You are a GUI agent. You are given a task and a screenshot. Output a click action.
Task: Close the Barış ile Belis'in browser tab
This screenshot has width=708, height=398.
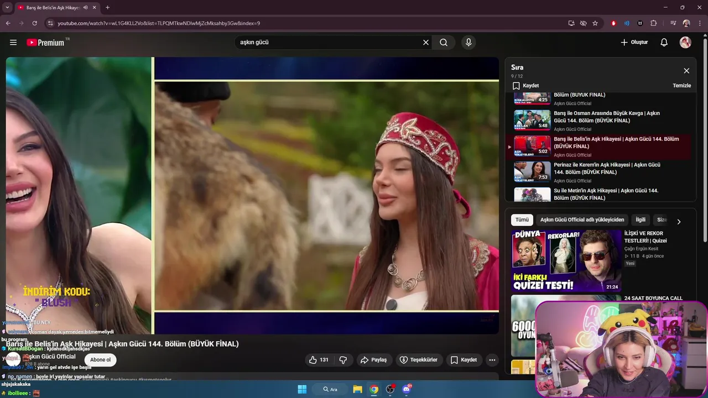94,8
